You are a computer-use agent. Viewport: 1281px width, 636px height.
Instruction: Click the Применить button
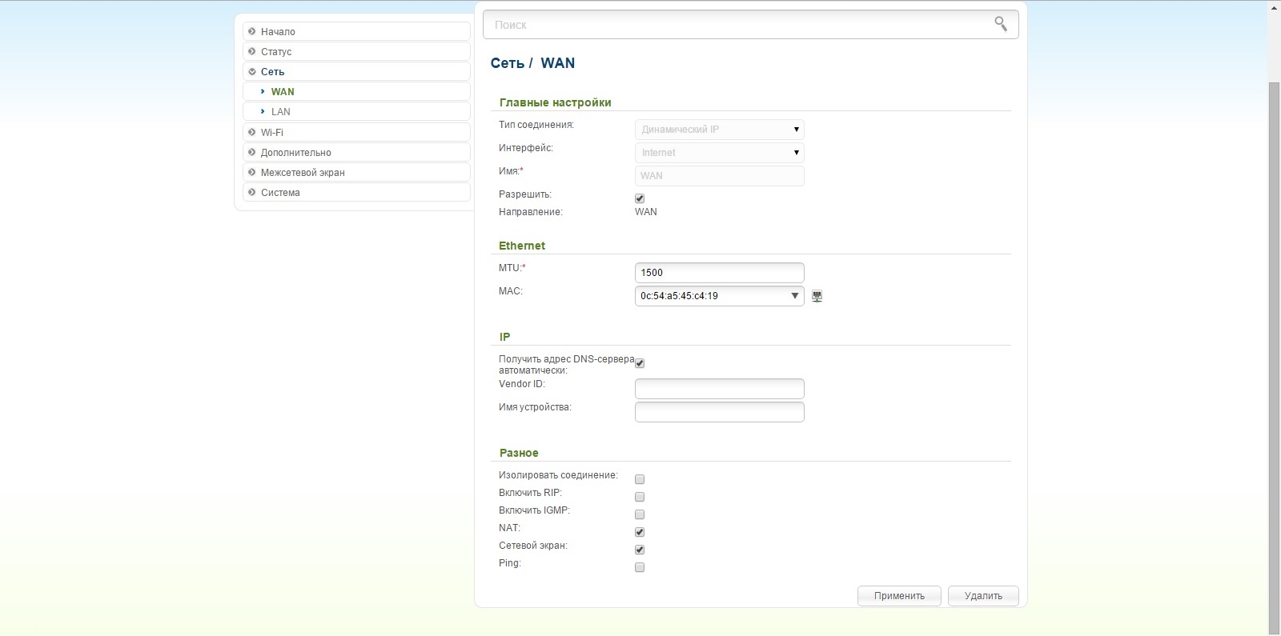click(x=899, y=596)
